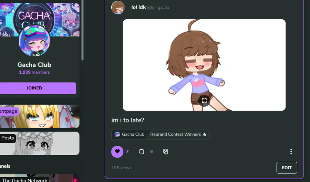Viewport: 310px width, 182px height.
Task: Click the sidebar vertical scrollbar
Action: pyautogui.click(x=82, y=30)
